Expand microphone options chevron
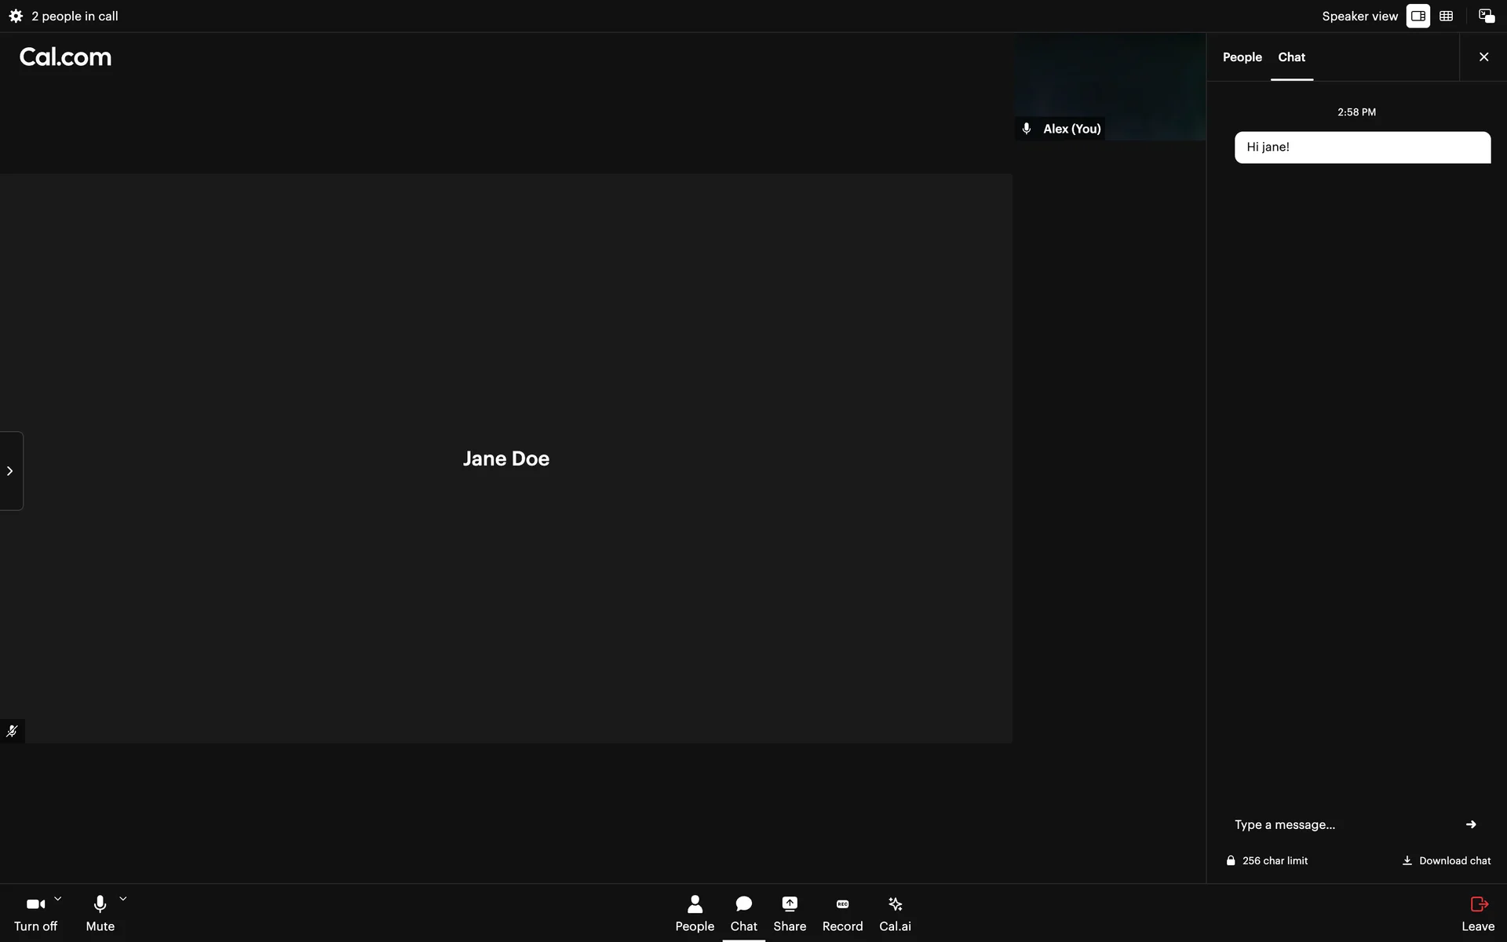The height and width of the screenshot is (942, 1507). (x=122, y=899)
